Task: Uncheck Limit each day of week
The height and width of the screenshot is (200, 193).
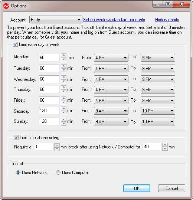Action: coord(15,45)
